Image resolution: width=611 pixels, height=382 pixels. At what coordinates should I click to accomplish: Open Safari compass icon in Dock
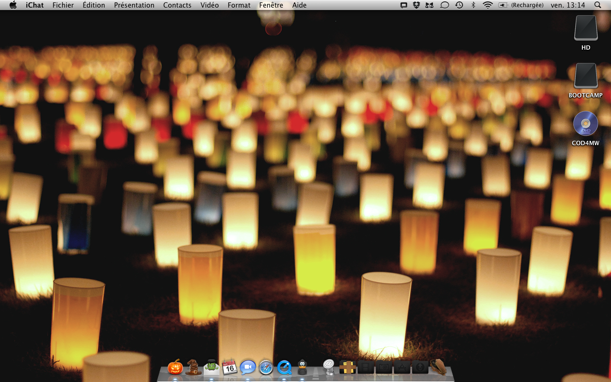pyautogui.click(x=266, y=367)
